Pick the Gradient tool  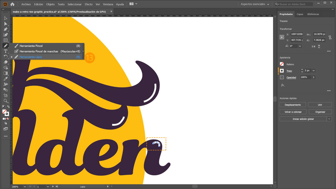coord(6,73)
